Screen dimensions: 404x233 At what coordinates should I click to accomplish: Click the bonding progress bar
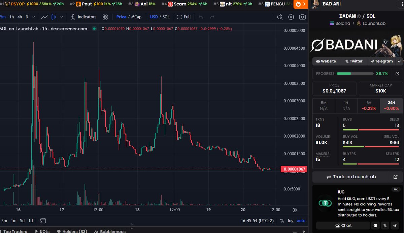355,74
